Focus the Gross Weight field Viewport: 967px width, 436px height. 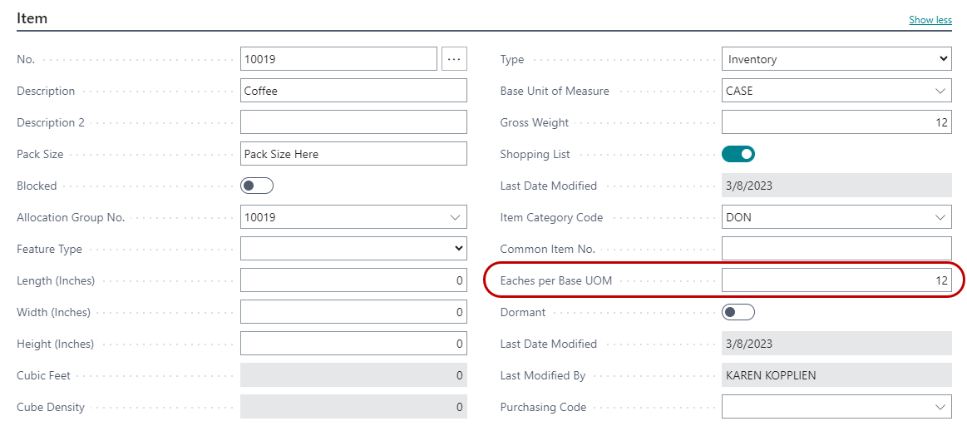click(836, 122)
